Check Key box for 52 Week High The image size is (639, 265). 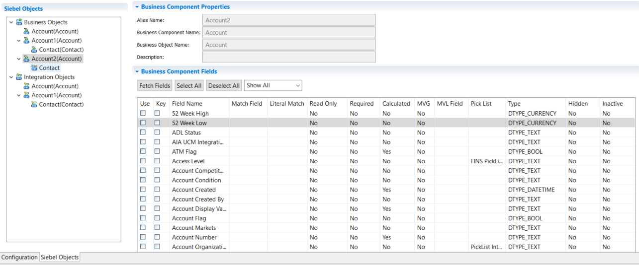pyautogui.click(x=157, y=113)
